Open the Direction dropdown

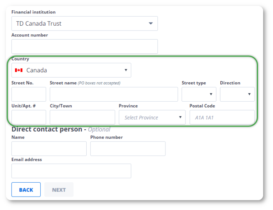tap(237, 94)
